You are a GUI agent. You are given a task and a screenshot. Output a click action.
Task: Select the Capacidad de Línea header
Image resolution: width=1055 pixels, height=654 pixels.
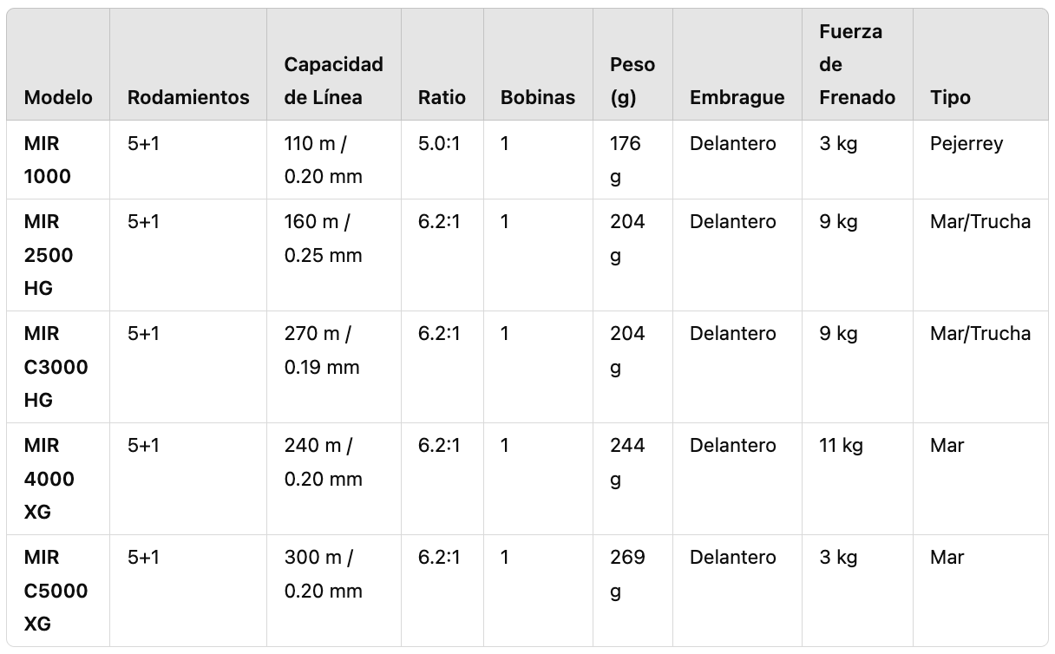point(334,81)
